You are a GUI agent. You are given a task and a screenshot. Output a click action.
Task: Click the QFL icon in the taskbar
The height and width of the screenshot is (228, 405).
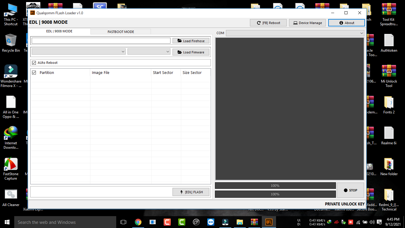coord(269,222)
